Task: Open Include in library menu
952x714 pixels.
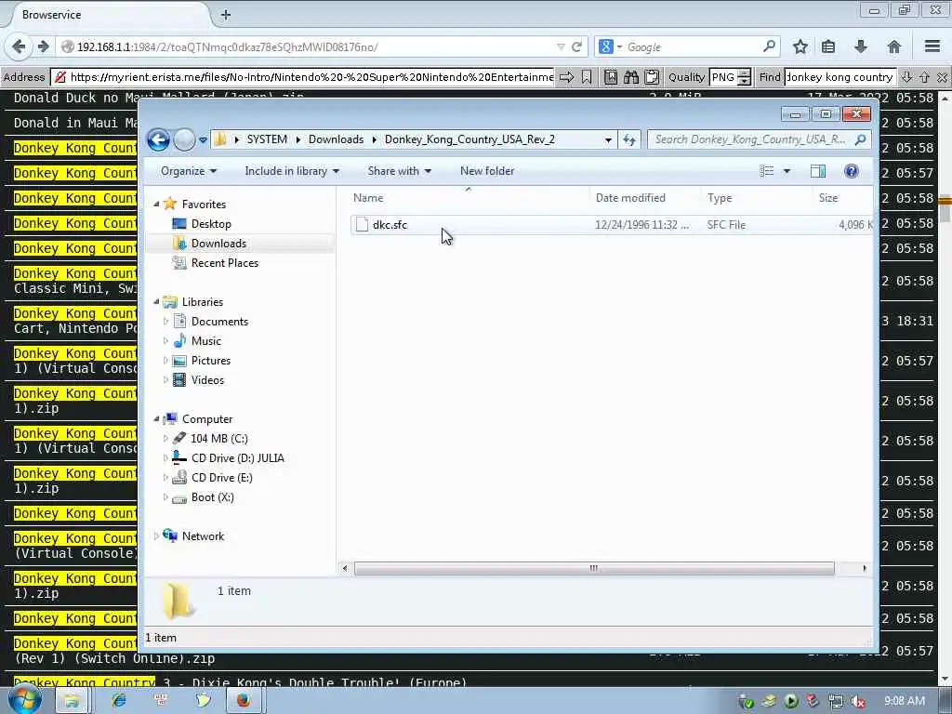Action: tap(292, 171)
